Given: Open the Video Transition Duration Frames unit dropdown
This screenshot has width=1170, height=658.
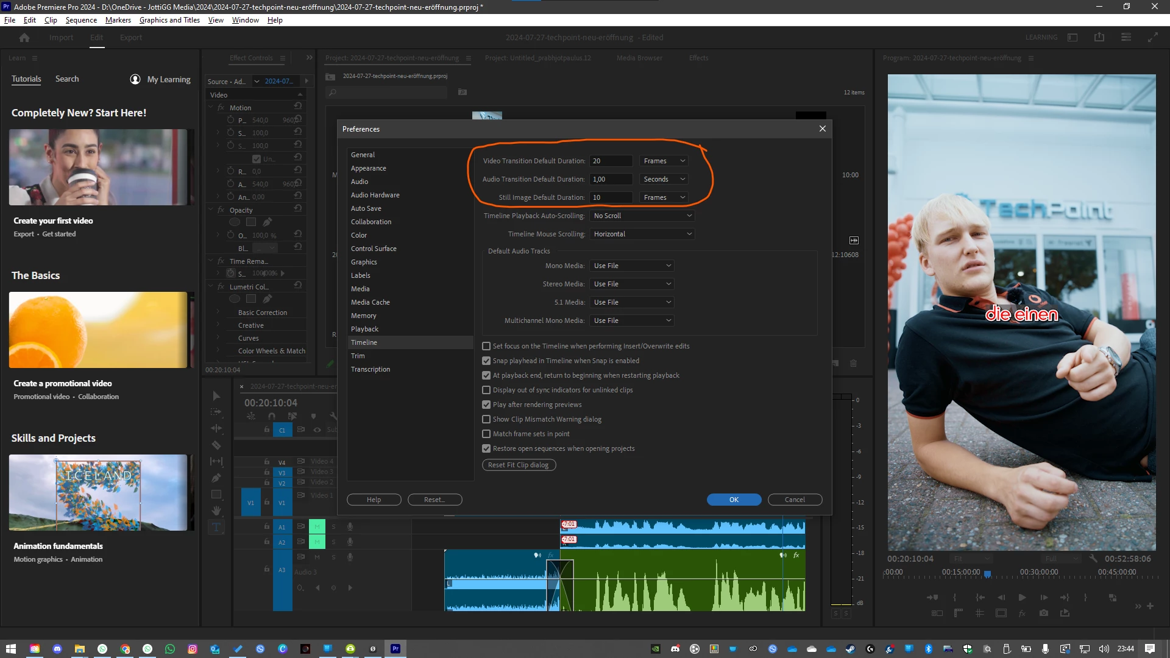Looking at the screenshot, I should [664, 161].
